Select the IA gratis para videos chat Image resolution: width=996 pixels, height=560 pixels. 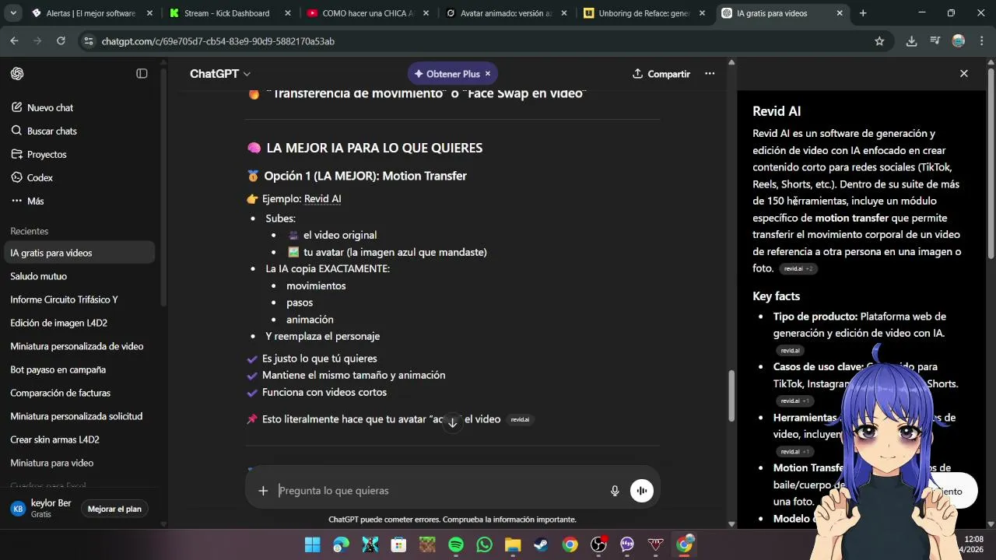click(81, 254)
